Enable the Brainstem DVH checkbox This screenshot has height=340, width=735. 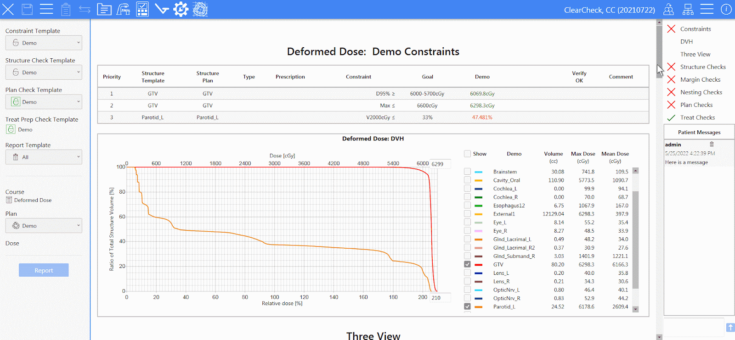(467, 172)
